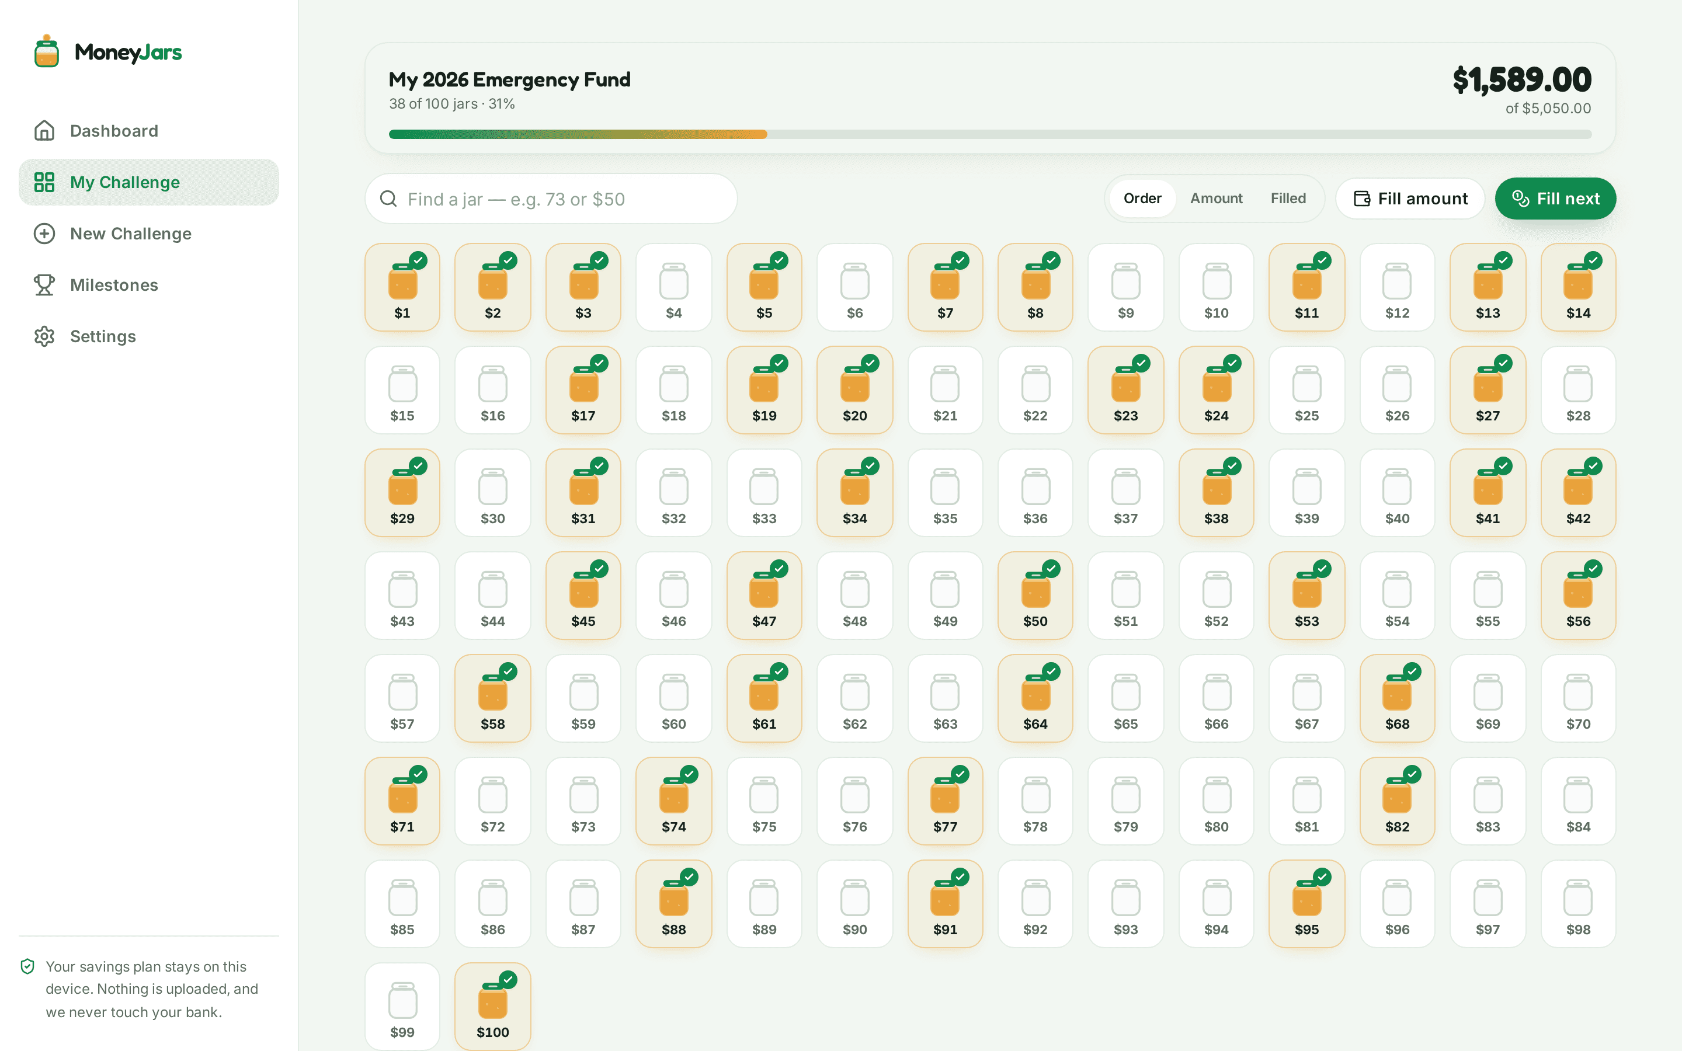Open Milestones sidebar item

(x=149, y=285)
